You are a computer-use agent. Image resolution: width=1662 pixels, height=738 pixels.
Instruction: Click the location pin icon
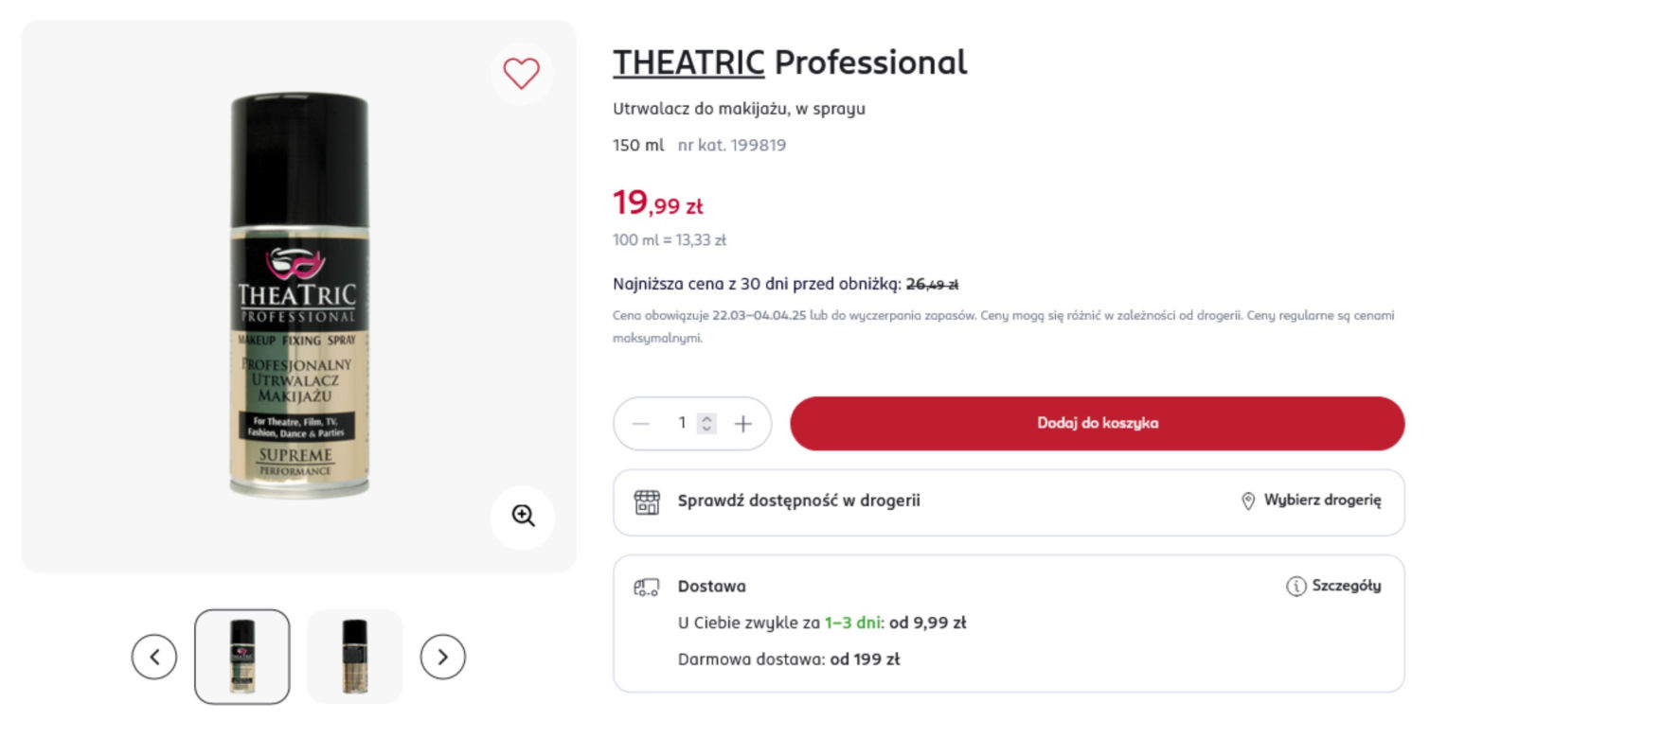pyautogui.click(x=1248, y=501)
